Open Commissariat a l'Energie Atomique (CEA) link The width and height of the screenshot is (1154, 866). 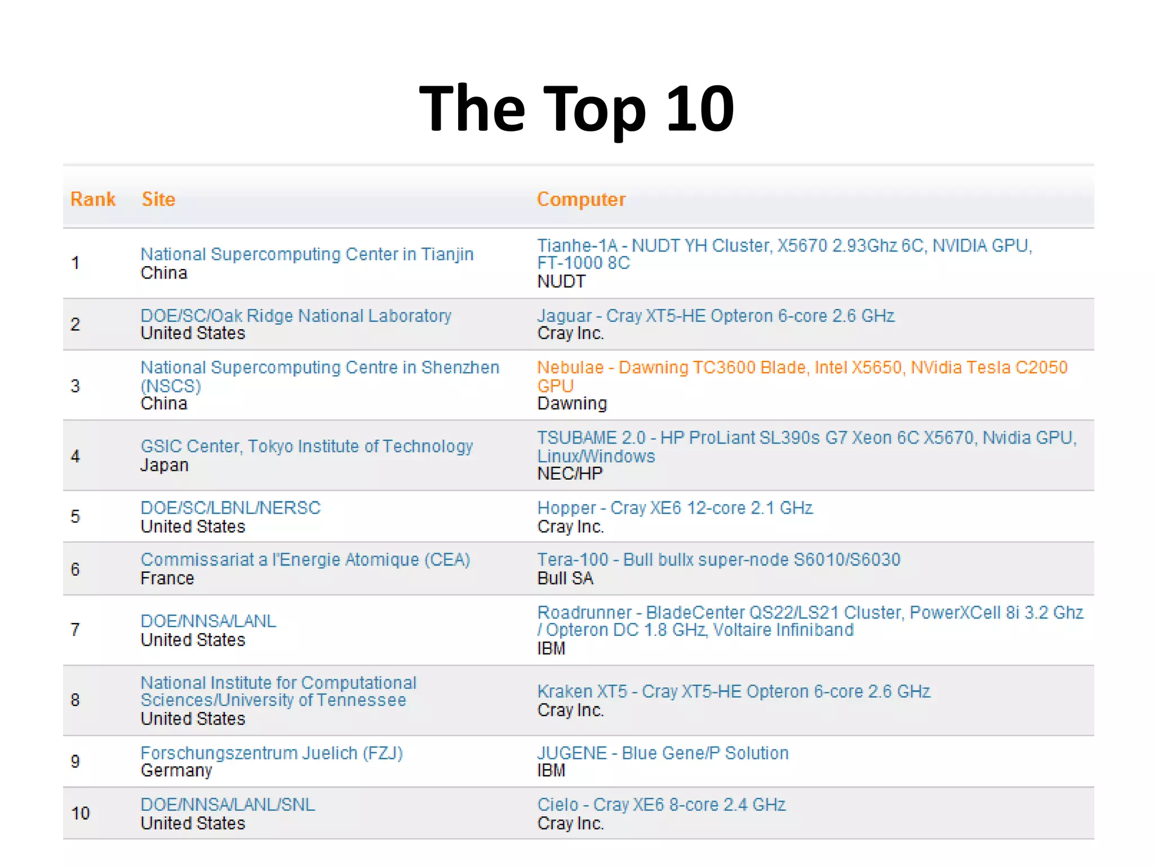coord(305,560)
